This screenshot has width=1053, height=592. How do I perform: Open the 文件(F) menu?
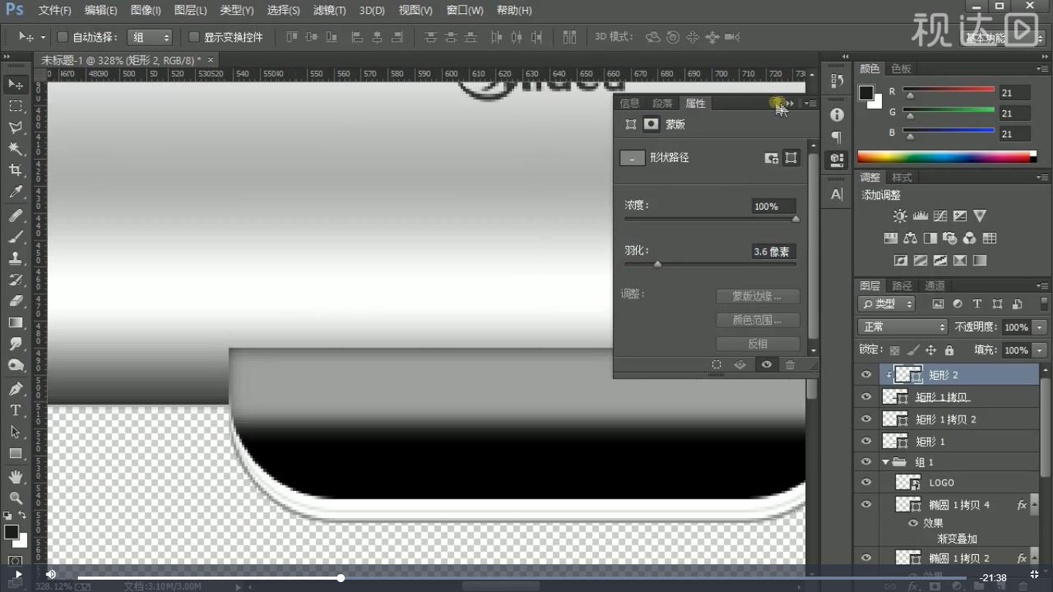[55, 11]
